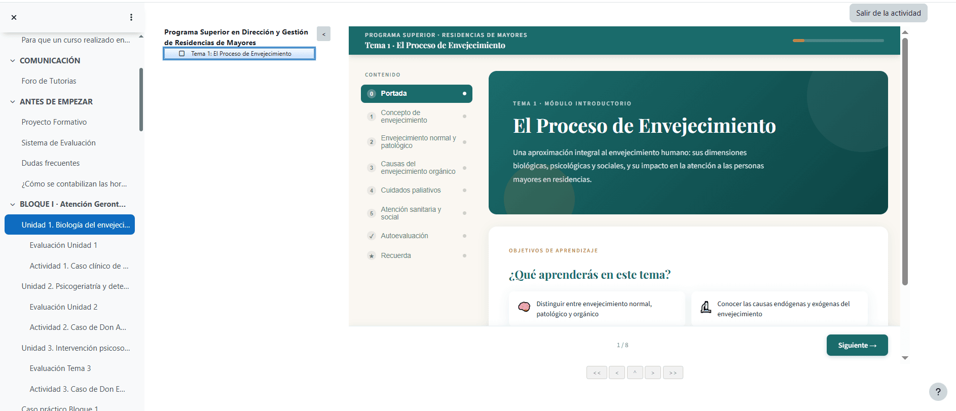The image size is (956, 411).
Task: Open Actividad 2. Caso de Don A...
Action: [x=78, y=327]
